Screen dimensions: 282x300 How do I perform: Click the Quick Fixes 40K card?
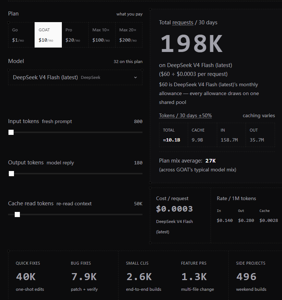point(36,276)
